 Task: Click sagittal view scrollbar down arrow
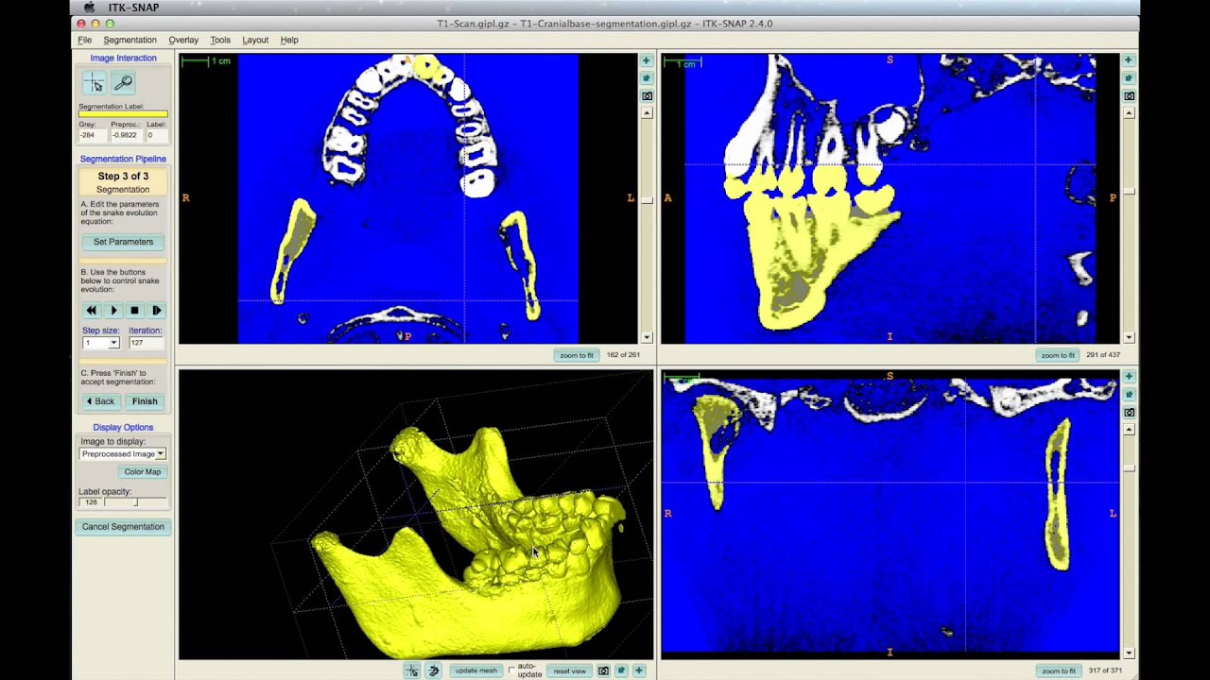[1129, 337]
